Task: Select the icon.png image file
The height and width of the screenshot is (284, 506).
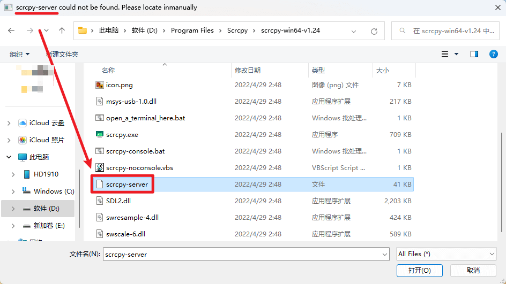Action: point(118,85)
